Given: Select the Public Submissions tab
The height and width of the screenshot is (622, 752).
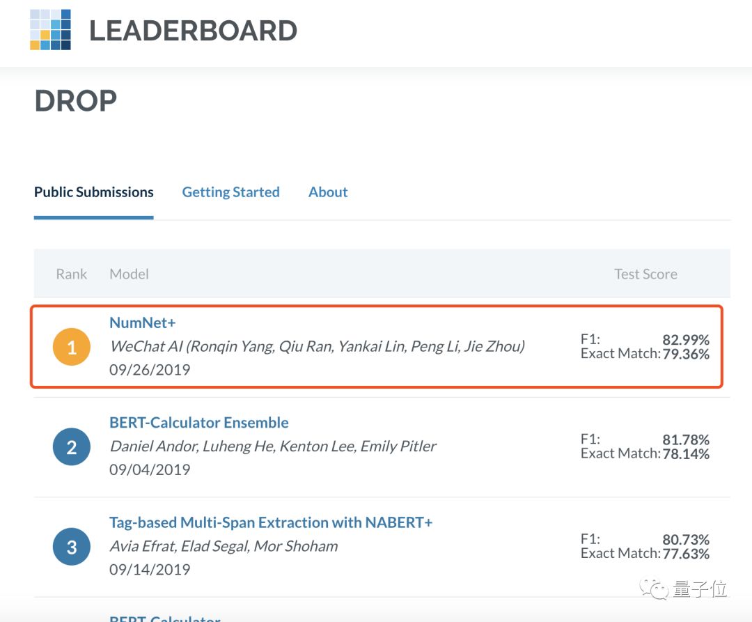Looking at the screenshot, I should [93, 192].
